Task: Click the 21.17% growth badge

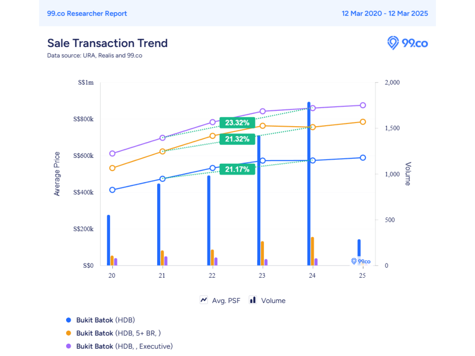Action: (x=237, y=169)
